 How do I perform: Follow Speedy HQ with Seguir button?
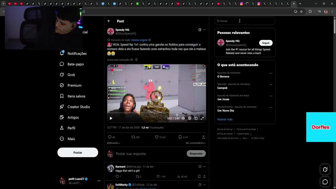click(x=266, y=43)
